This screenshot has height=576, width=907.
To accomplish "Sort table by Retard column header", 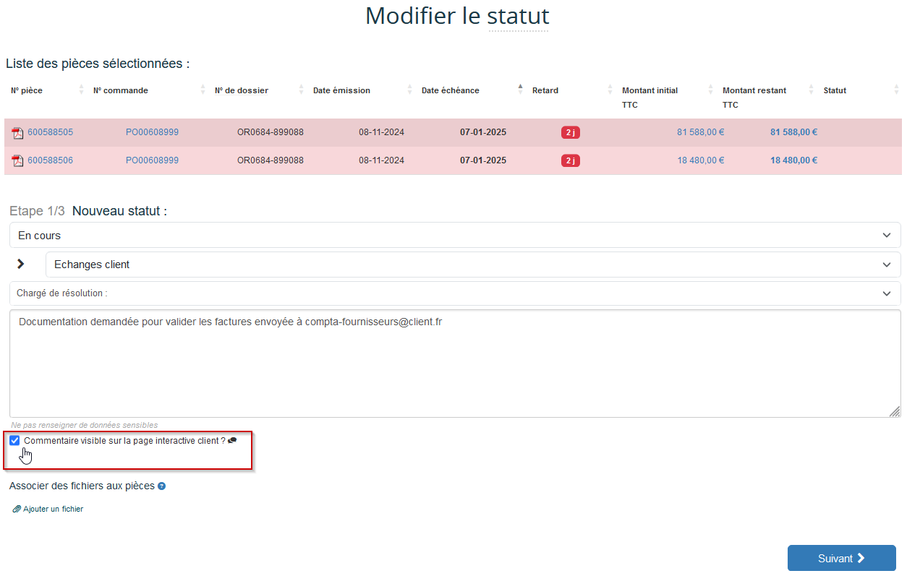I will click(x=545, y=90).
